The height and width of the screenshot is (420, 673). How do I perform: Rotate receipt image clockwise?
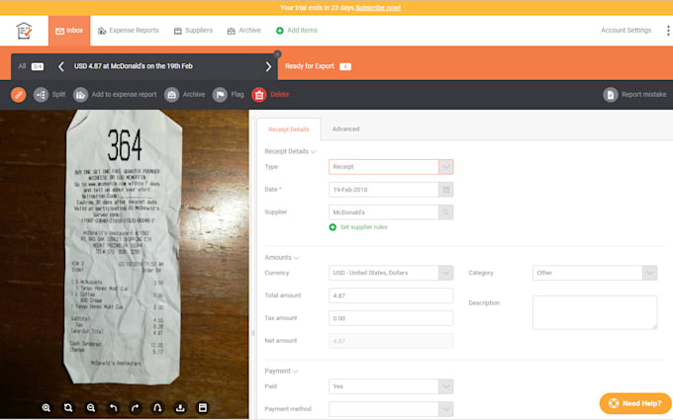[x=136, y=407]
